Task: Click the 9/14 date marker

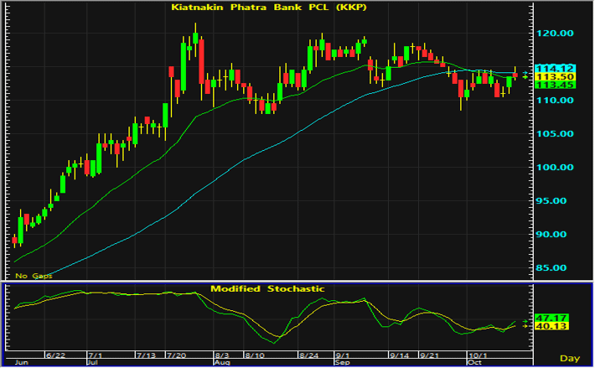Action: pos(400,355)
